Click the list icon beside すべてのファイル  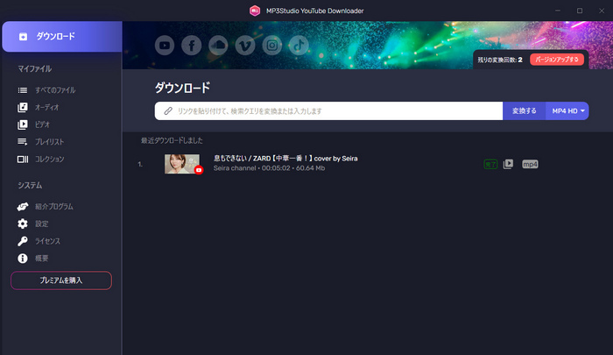[x=23, y=90]
